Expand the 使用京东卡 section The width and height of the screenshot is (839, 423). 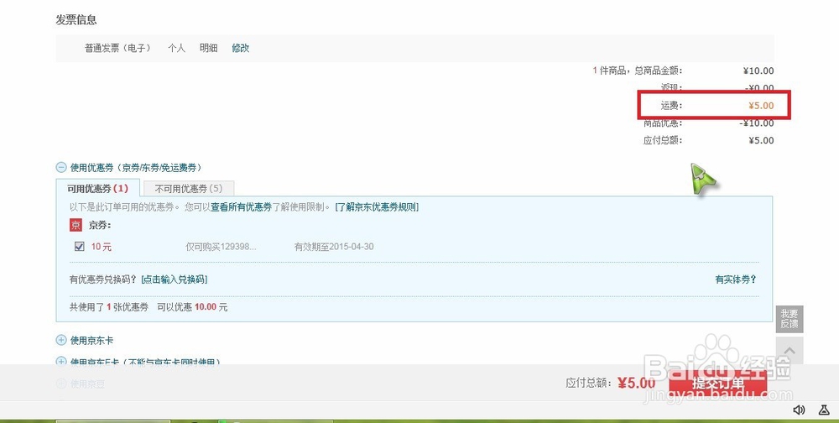(x=61, y=340)
